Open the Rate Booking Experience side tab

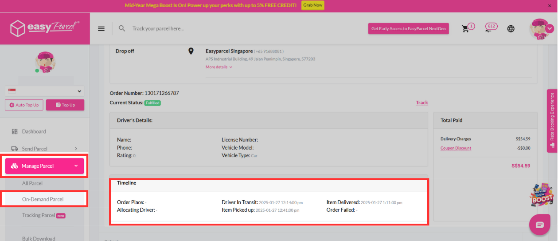(552, 121)
